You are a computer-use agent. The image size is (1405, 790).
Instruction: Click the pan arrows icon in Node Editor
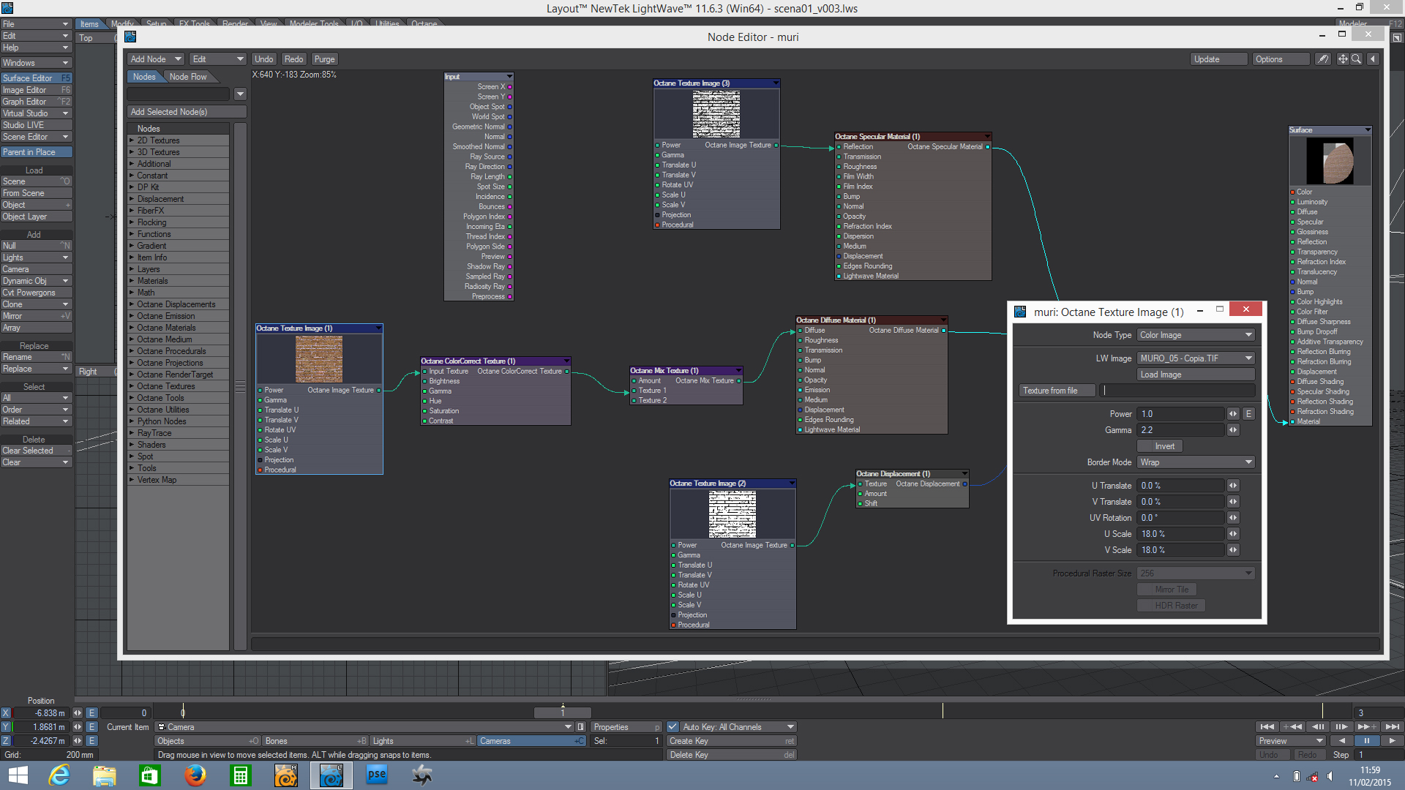[1343, 59]
